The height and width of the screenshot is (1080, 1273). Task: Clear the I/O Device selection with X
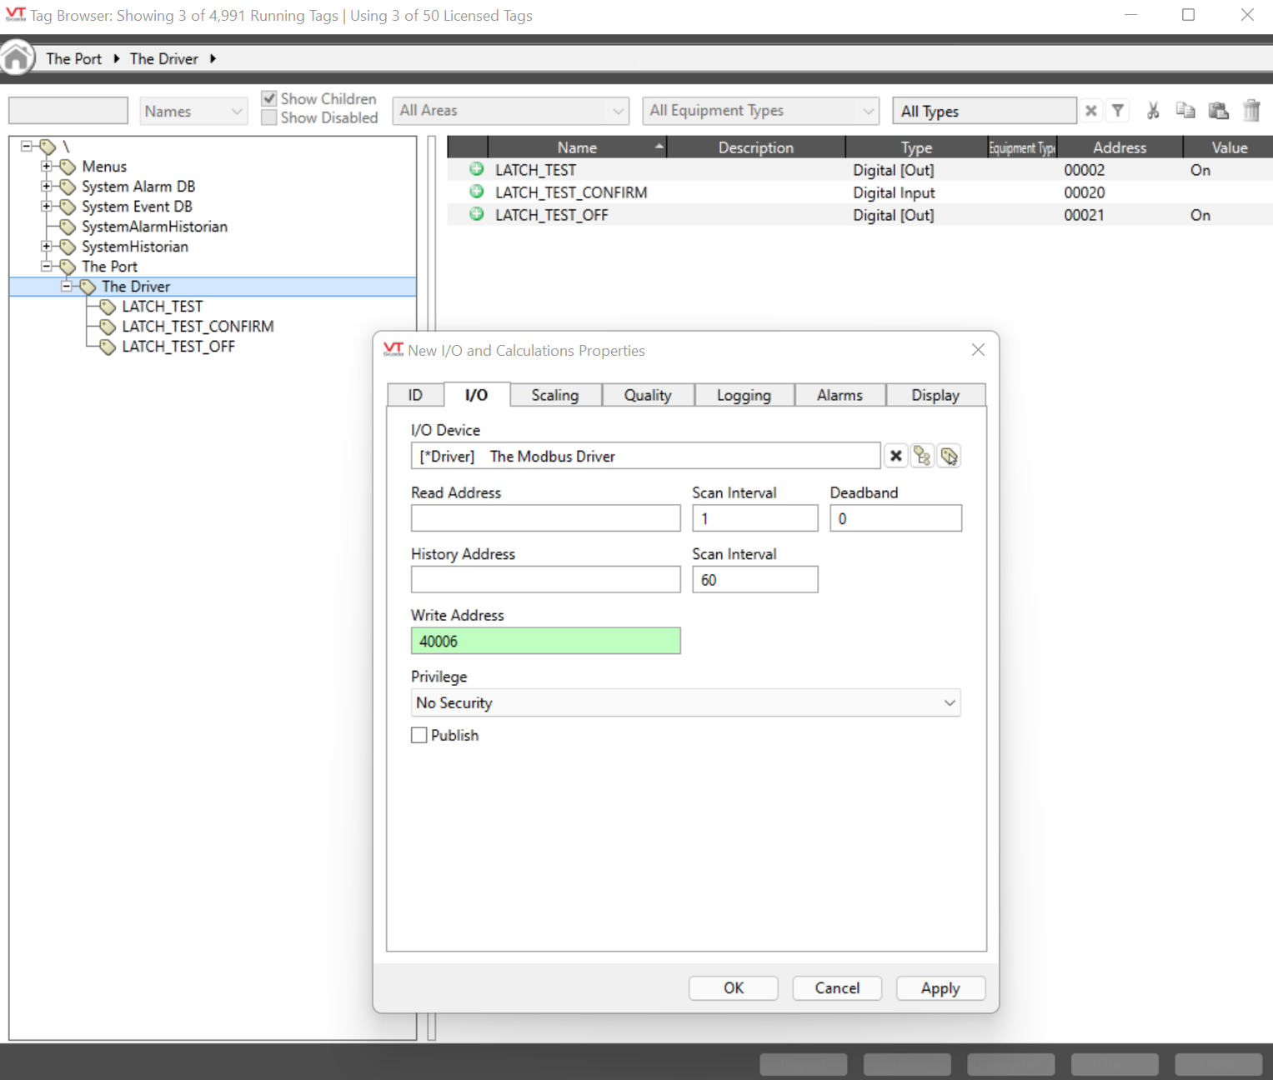coord(895,456)
